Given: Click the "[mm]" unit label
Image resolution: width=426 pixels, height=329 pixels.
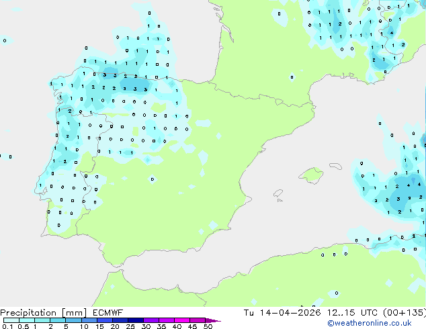Looking at the screenshot, I should point(74,313).
